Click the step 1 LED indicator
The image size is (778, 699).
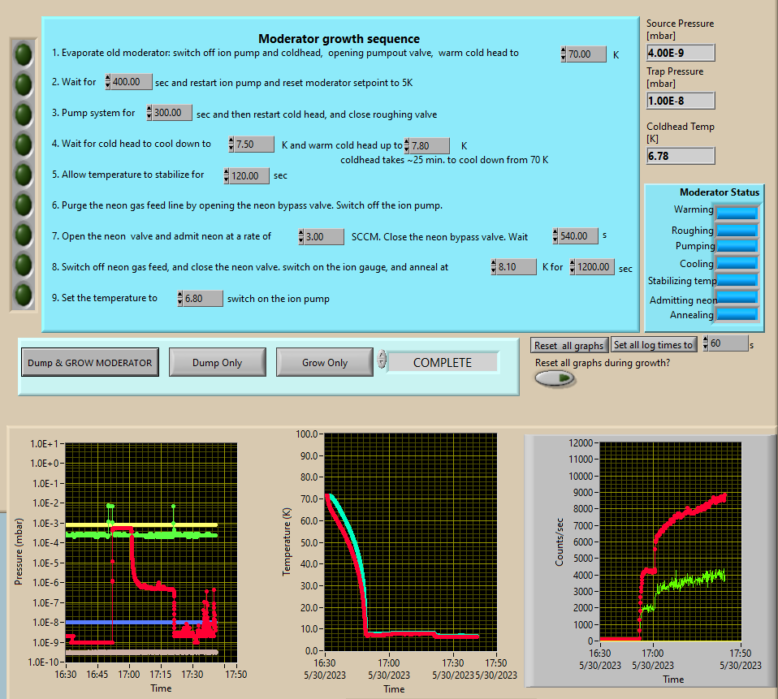(x=24, y=54)
